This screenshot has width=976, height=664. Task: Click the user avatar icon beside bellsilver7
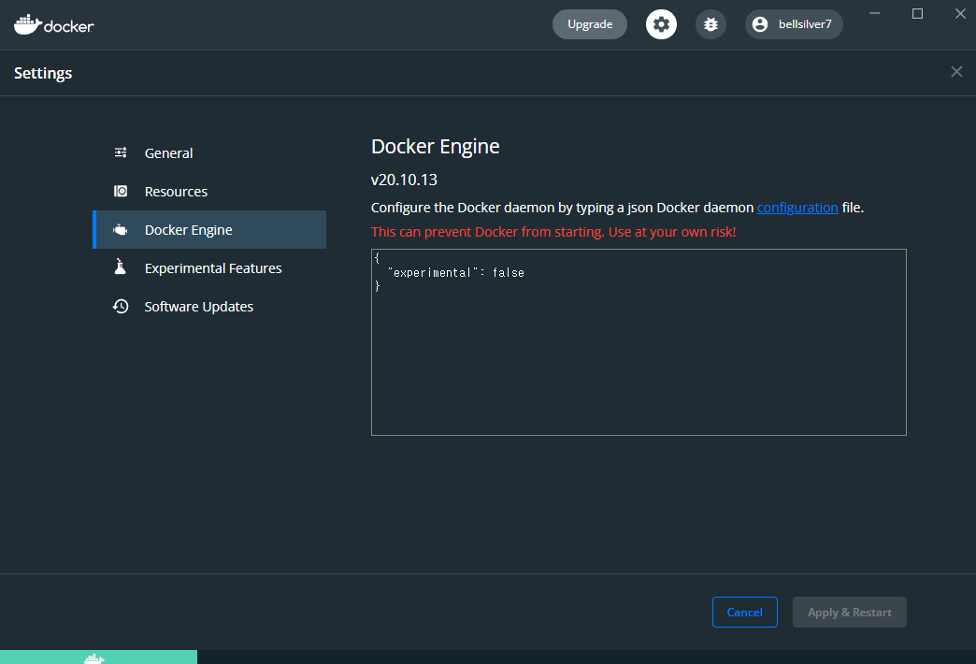pyautogui.click(x=760, y=24)
